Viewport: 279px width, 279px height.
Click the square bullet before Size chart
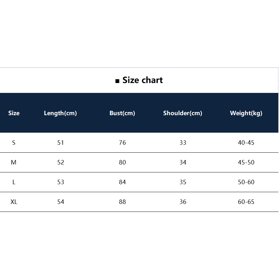pos(117,81)
